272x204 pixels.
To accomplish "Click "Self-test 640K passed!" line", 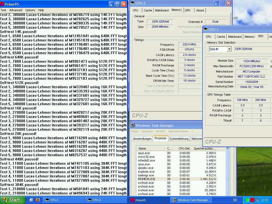I will (19, 57).
